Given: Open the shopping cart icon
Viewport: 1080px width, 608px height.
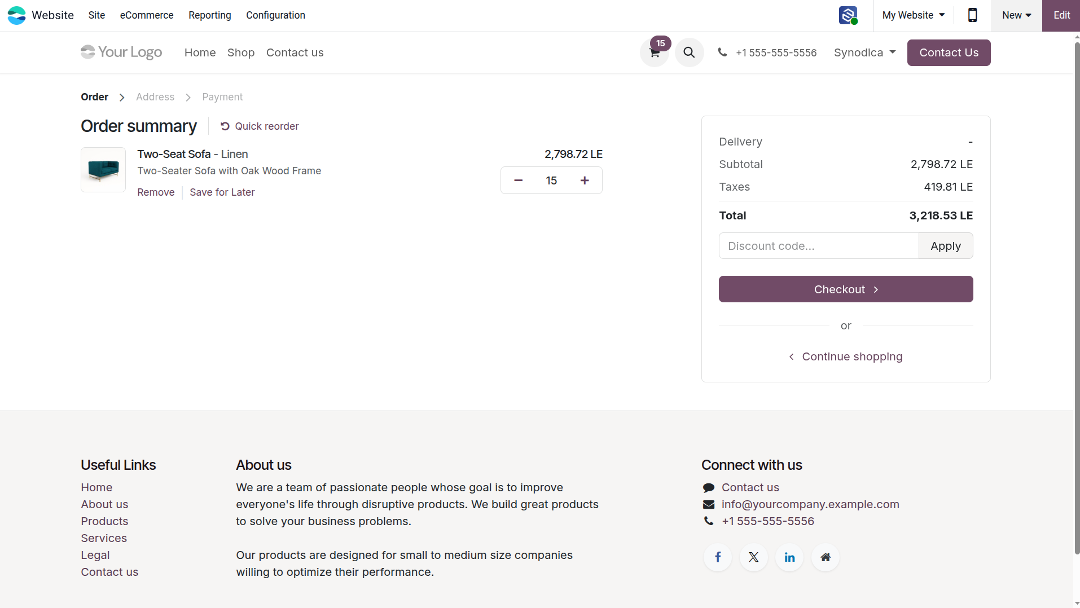Looking at the screenshot, I should 654,52.
